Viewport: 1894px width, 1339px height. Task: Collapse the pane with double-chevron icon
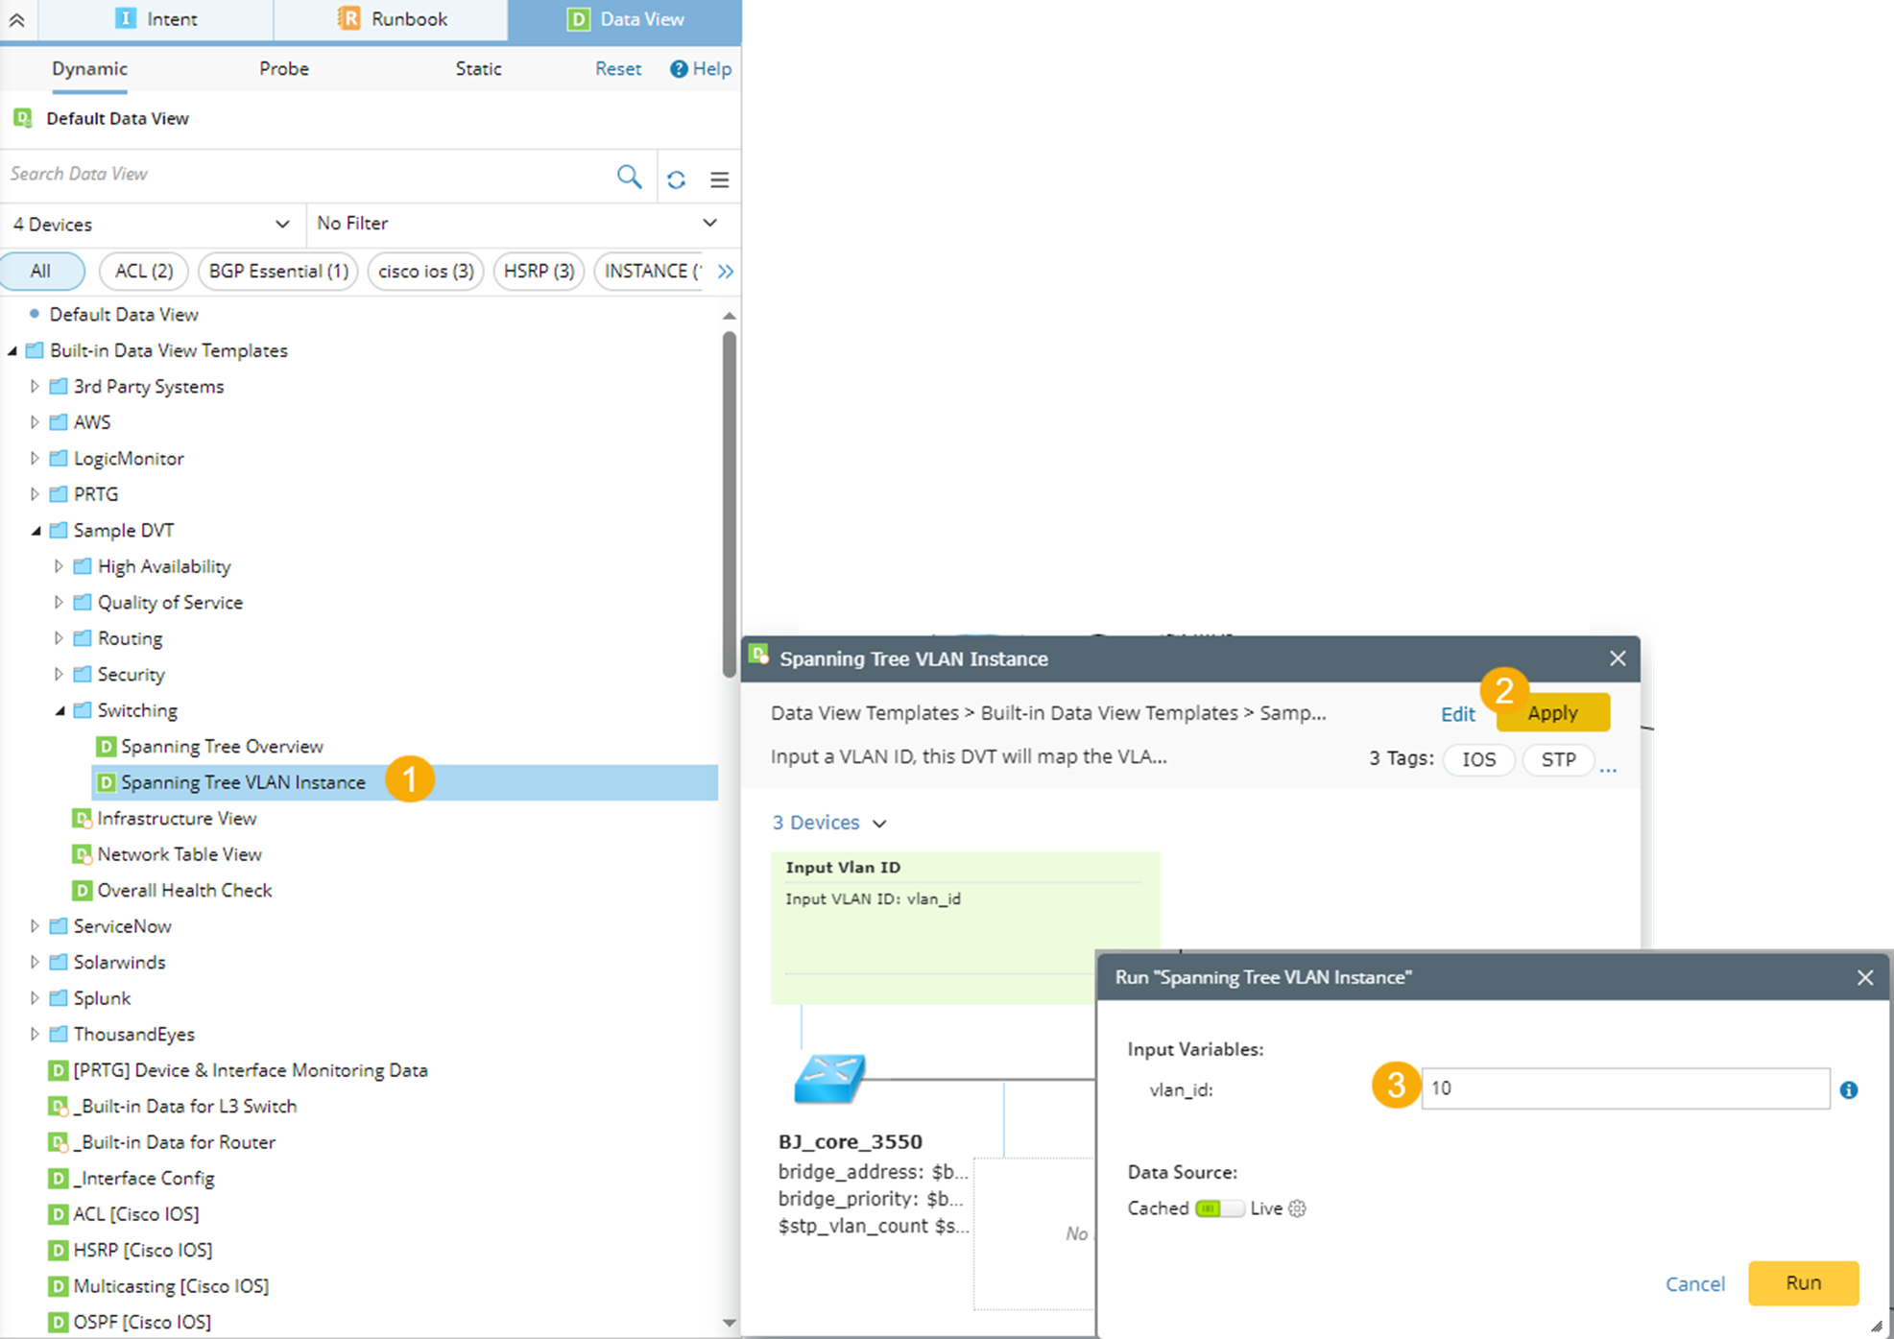[x=16, y=19]
